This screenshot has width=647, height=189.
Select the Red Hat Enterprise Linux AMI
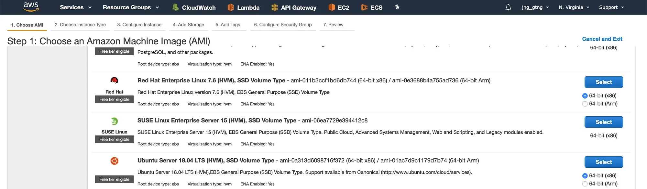coord(604,82)
